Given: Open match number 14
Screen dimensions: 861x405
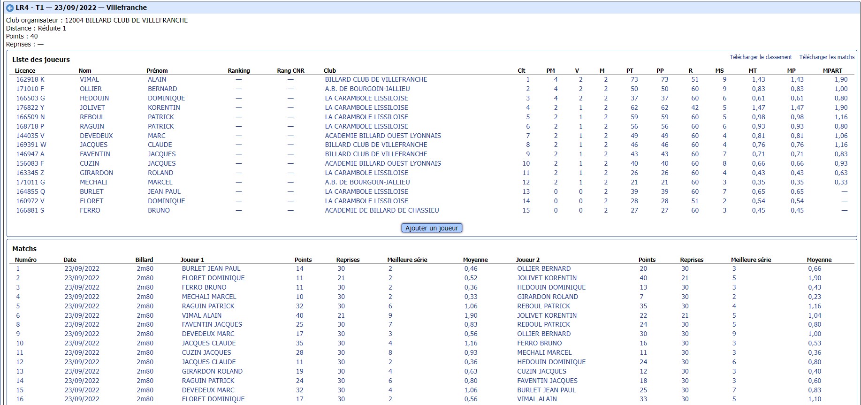Looking at the screenshot, I should 20,381.
